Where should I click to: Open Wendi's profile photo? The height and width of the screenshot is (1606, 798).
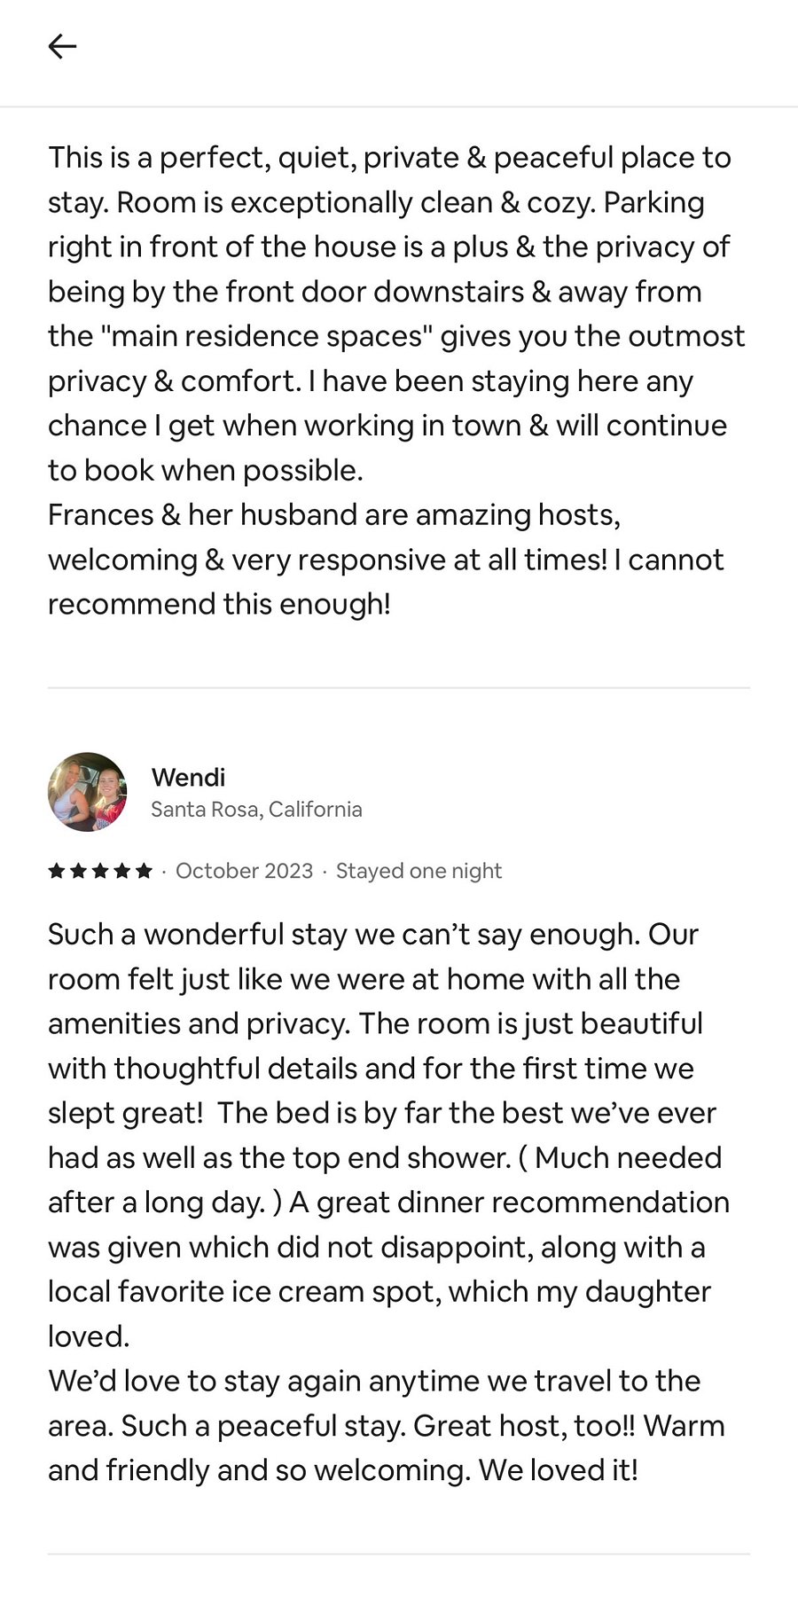pyautogui.click(x=88, y=792)
